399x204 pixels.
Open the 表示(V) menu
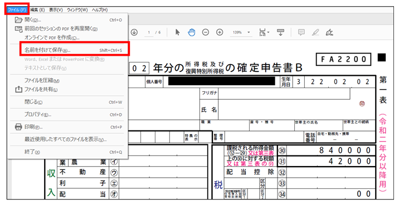56,9
